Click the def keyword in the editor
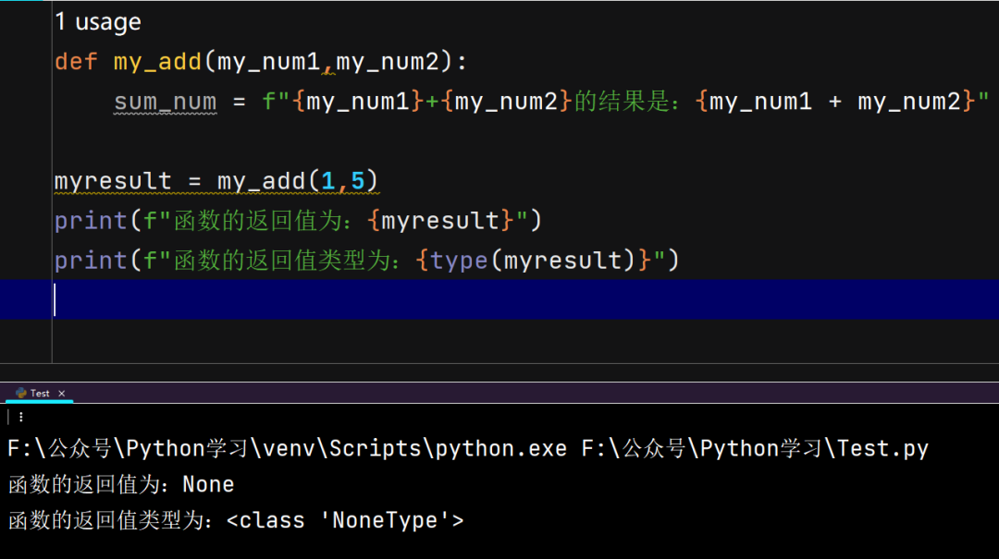999x559 pixels. point(75,61)
